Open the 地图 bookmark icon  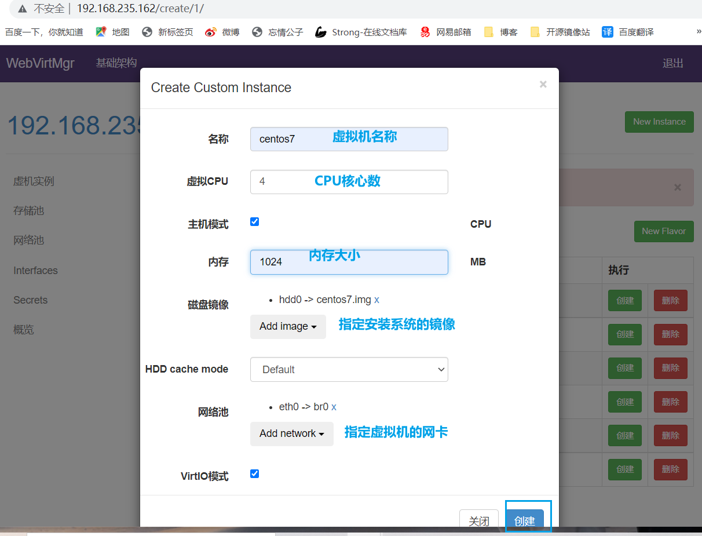101,32
